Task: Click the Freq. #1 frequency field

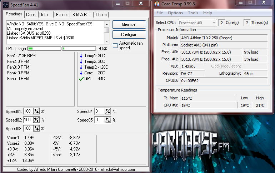Action: click(x=211, y=59)
